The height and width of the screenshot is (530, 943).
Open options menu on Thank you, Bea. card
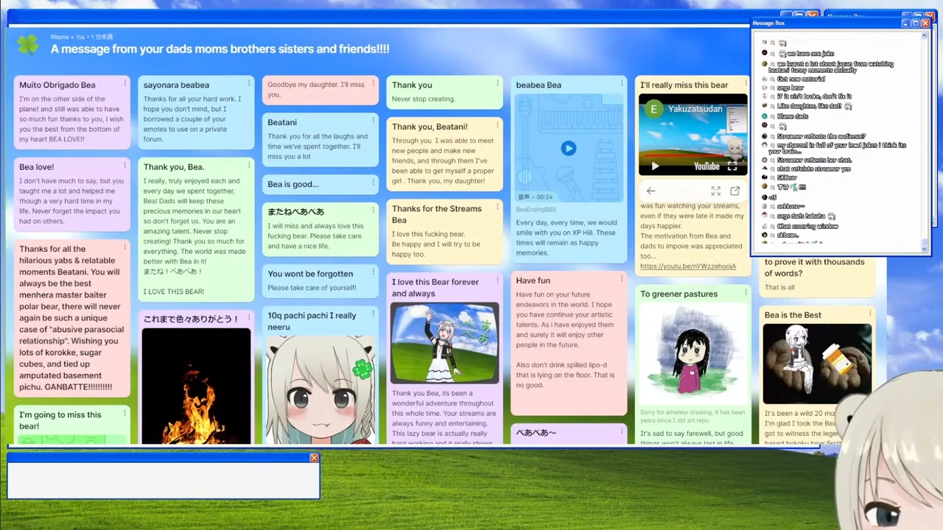249,165
